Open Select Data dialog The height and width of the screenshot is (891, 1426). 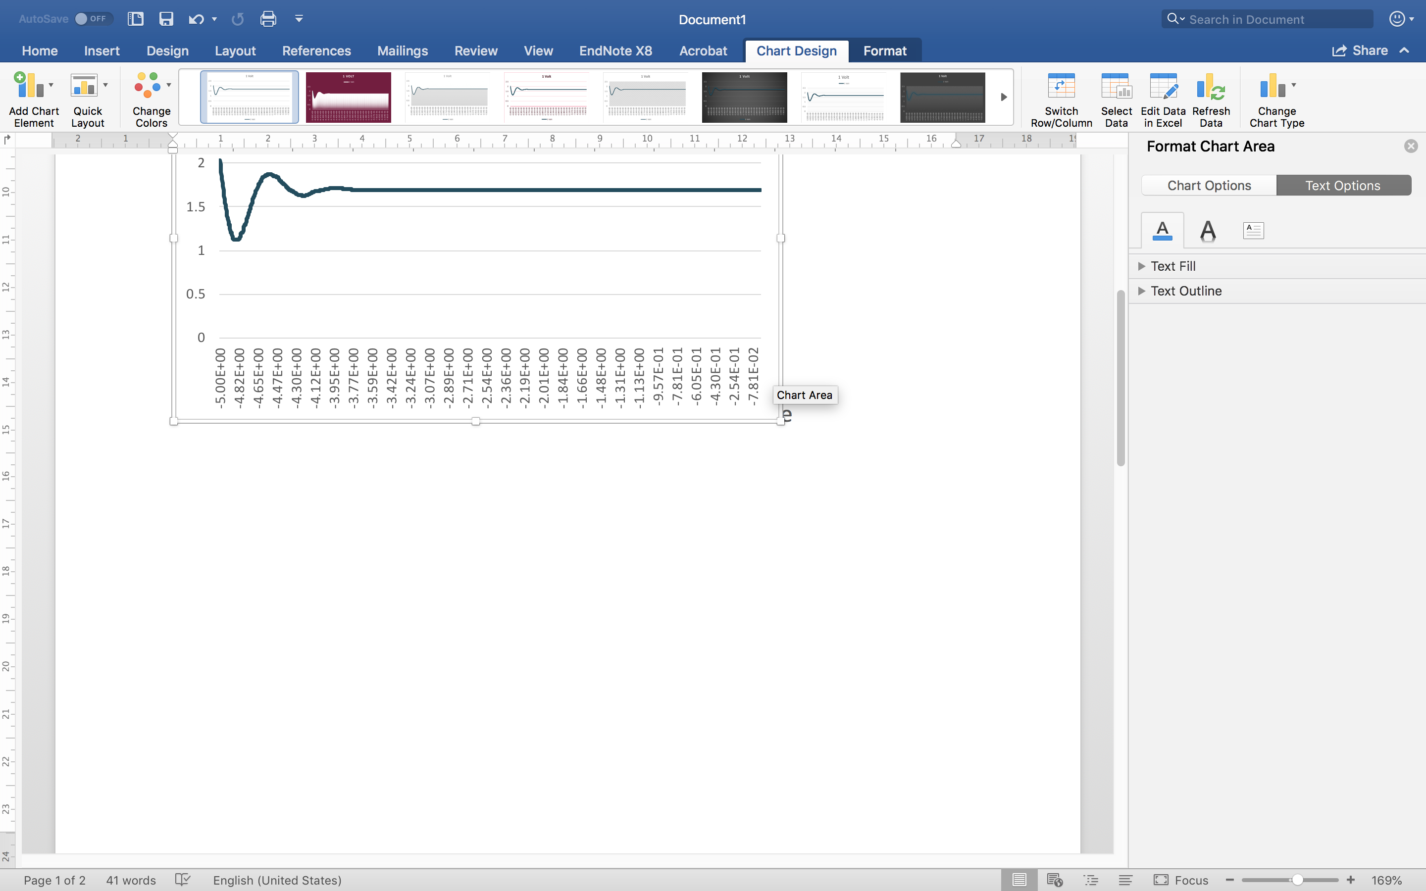click(1116, 87)
